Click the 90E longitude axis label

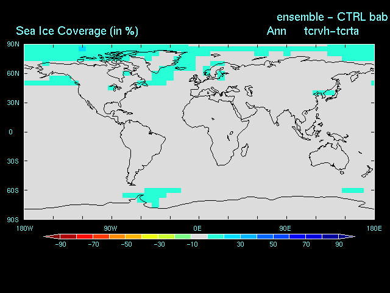(x=285, y=228)
